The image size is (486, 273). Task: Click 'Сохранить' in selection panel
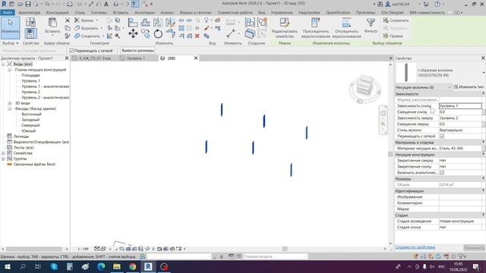[396, 20]
